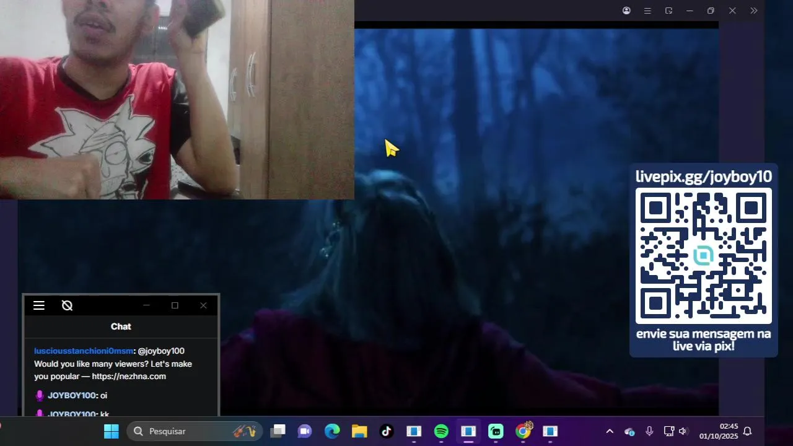Launch Microsoft Edge from the taskbar
The image size is (793, 446).
332,431
